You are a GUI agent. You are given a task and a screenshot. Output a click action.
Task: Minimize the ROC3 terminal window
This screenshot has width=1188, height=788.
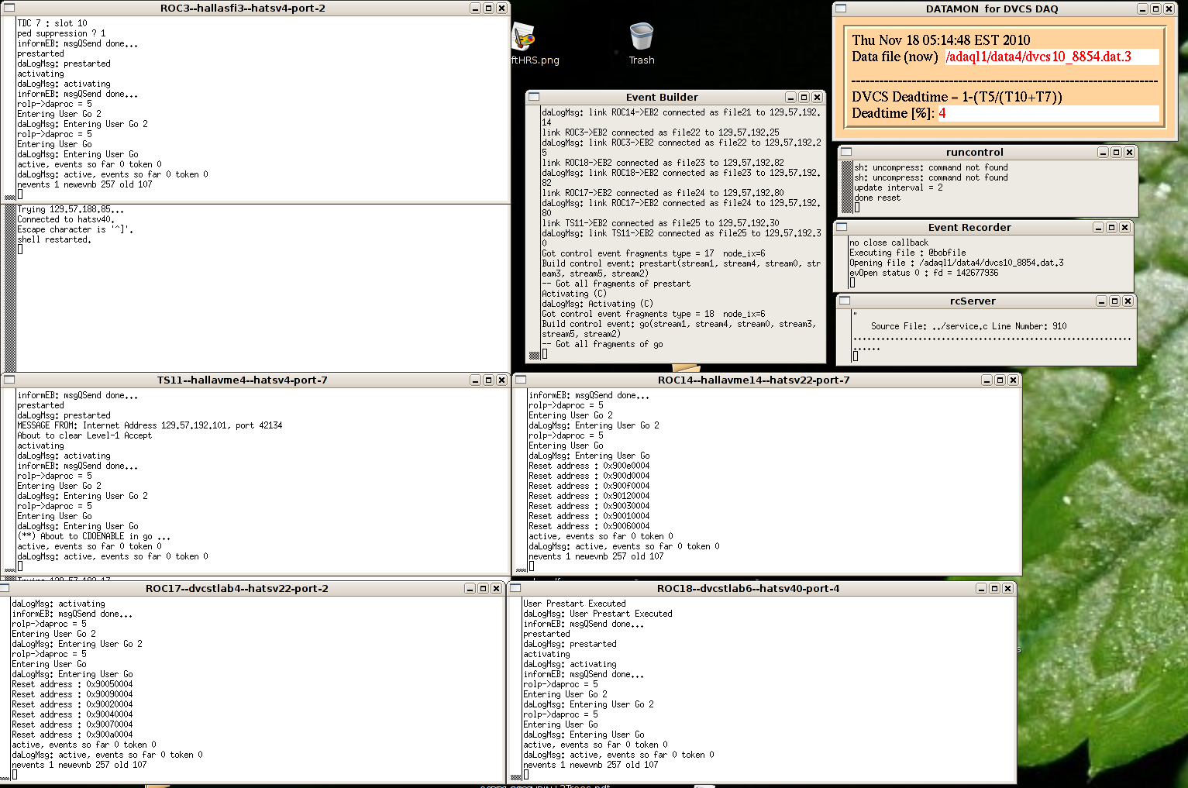point(475,9)
